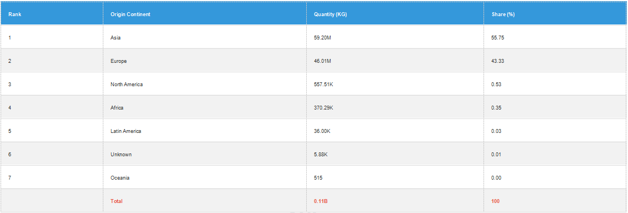Screen dimensions: 628x213
Task: Select the Latin America cell
Action: coord(205,131)
